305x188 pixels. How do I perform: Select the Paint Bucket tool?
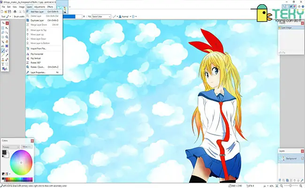pos(3,46)
